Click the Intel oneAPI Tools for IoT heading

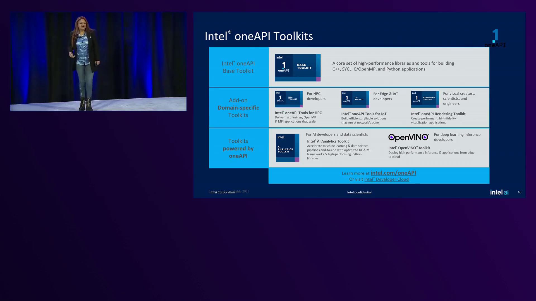coord(364,114)
